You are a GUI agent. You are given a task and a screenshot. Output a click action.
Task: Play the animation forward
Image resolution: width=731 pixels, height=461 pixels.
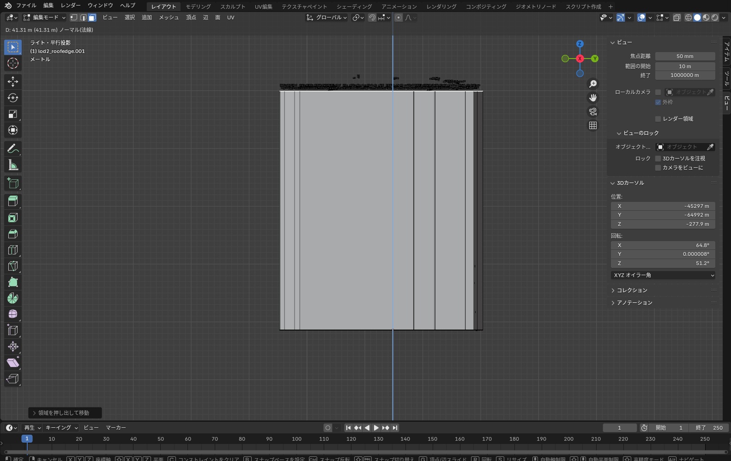[x=376, y=428]
